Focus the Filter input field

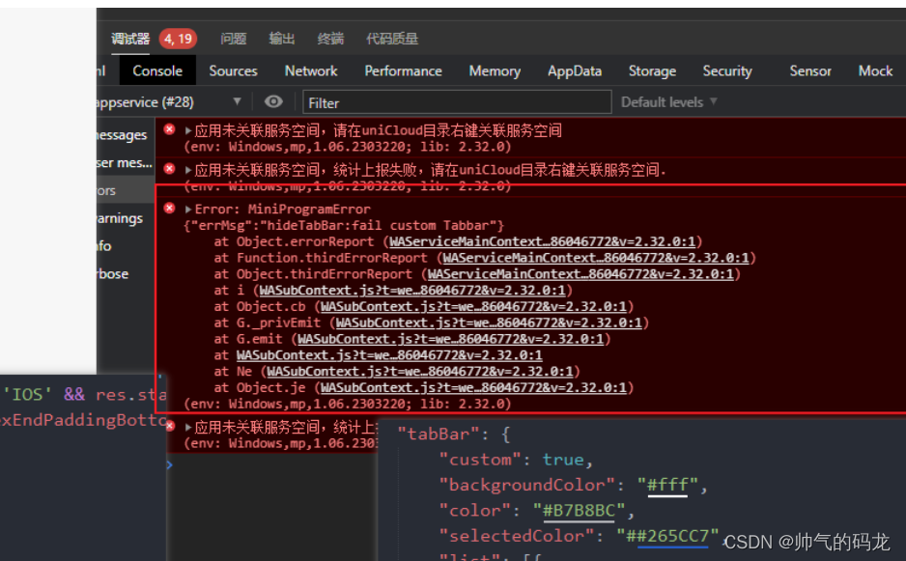(x=457, y=102)
